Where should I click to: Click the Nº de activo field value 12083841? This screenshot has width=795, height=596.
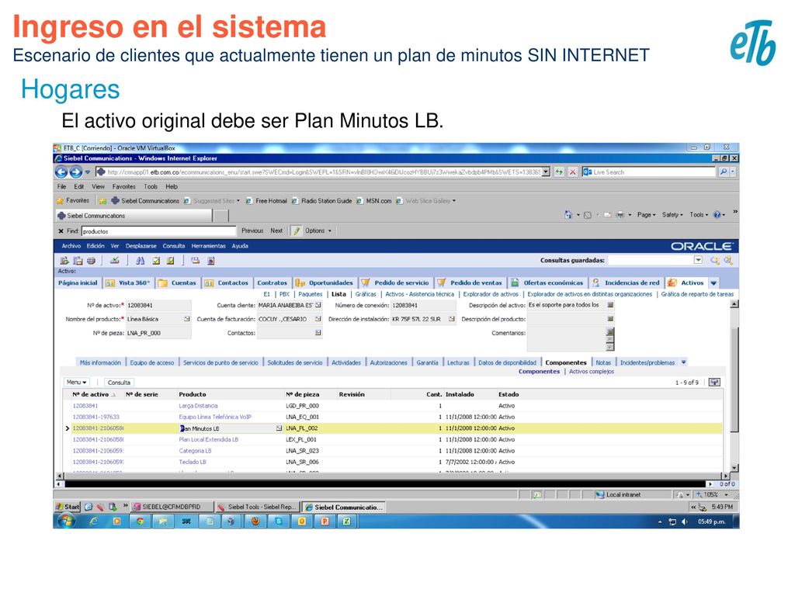pos(158,305)
